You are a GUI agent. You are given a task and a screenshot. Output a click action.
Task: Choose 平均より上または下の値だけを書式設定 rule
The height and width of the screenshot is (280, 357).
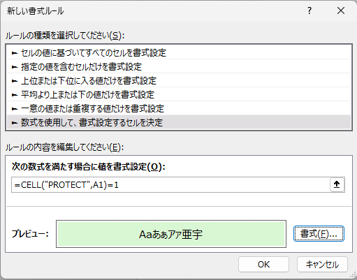click(x=179, y=95)
